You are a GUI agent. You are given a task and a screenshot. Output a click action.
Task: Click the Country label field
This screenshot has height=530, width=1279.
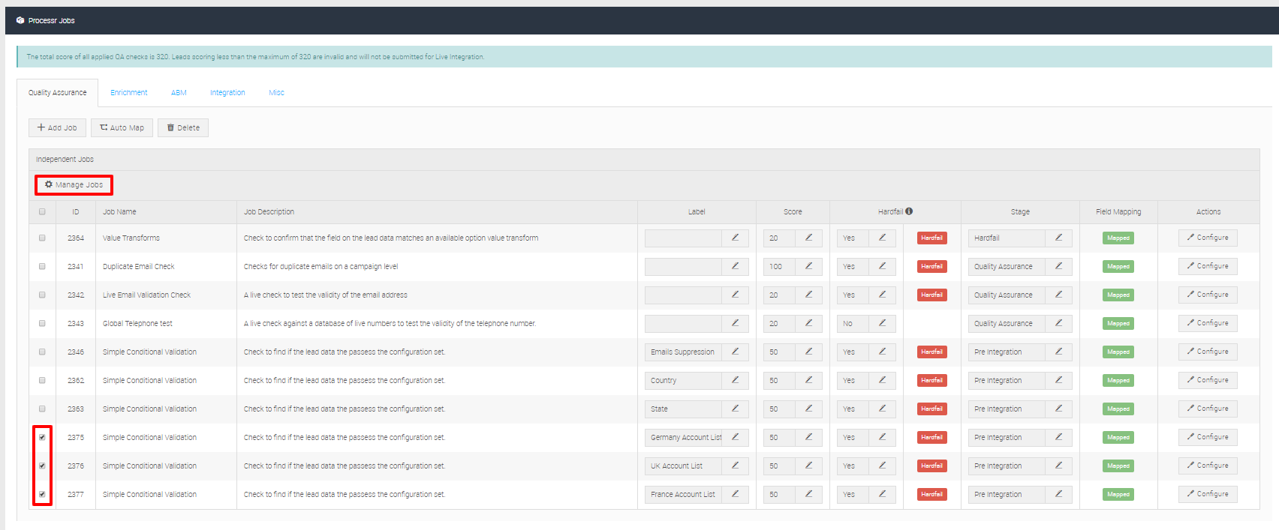click(x=683, y=380)
